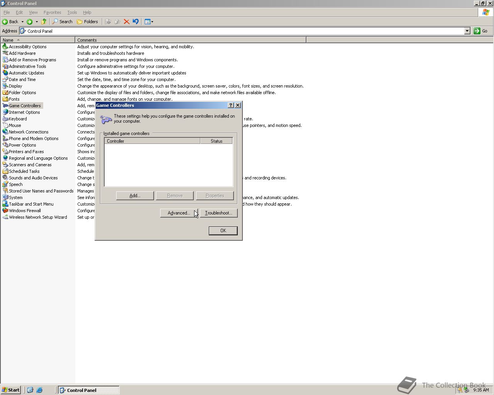Confirm Game Controllers dialog with OK
The image size is (494, 395).
[223, 230]
